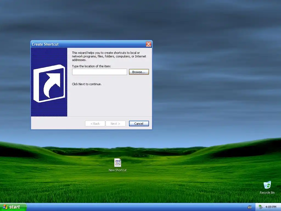Click the 4:09 PM clock
Screen dimensions: 281x211
[271, 207]
